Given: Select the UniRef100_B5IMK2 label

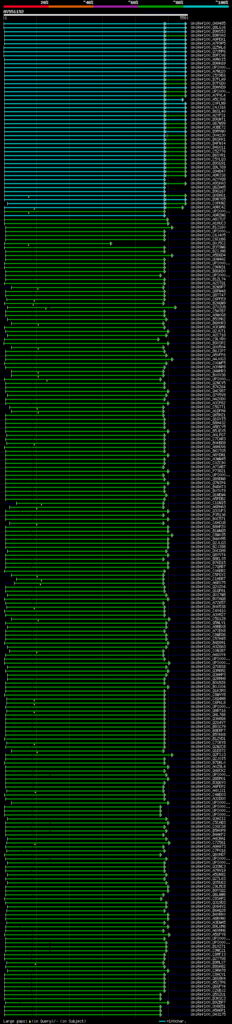Looking at the screenshot, I should 208,319.
